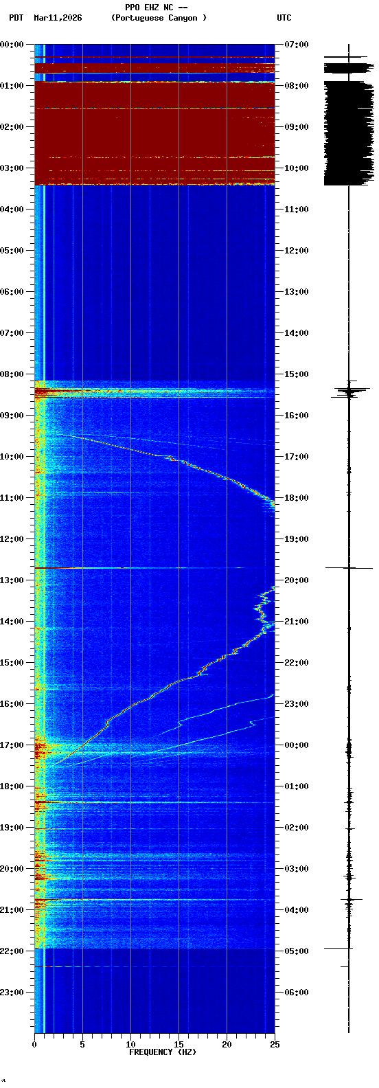Click the frequency axis '25' tick label
Image resolution: width=379 pixels, height=1088 pixels.
[275, 1045]
